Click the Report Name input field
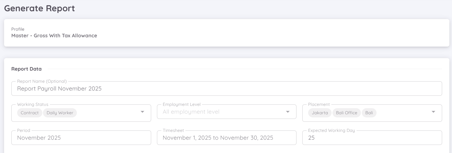This screenshot has height=153, width=452. tap(226, 89)
